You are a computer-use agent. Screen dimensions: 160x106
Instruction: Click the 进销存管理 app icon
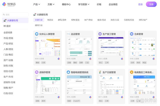point(37,72)
